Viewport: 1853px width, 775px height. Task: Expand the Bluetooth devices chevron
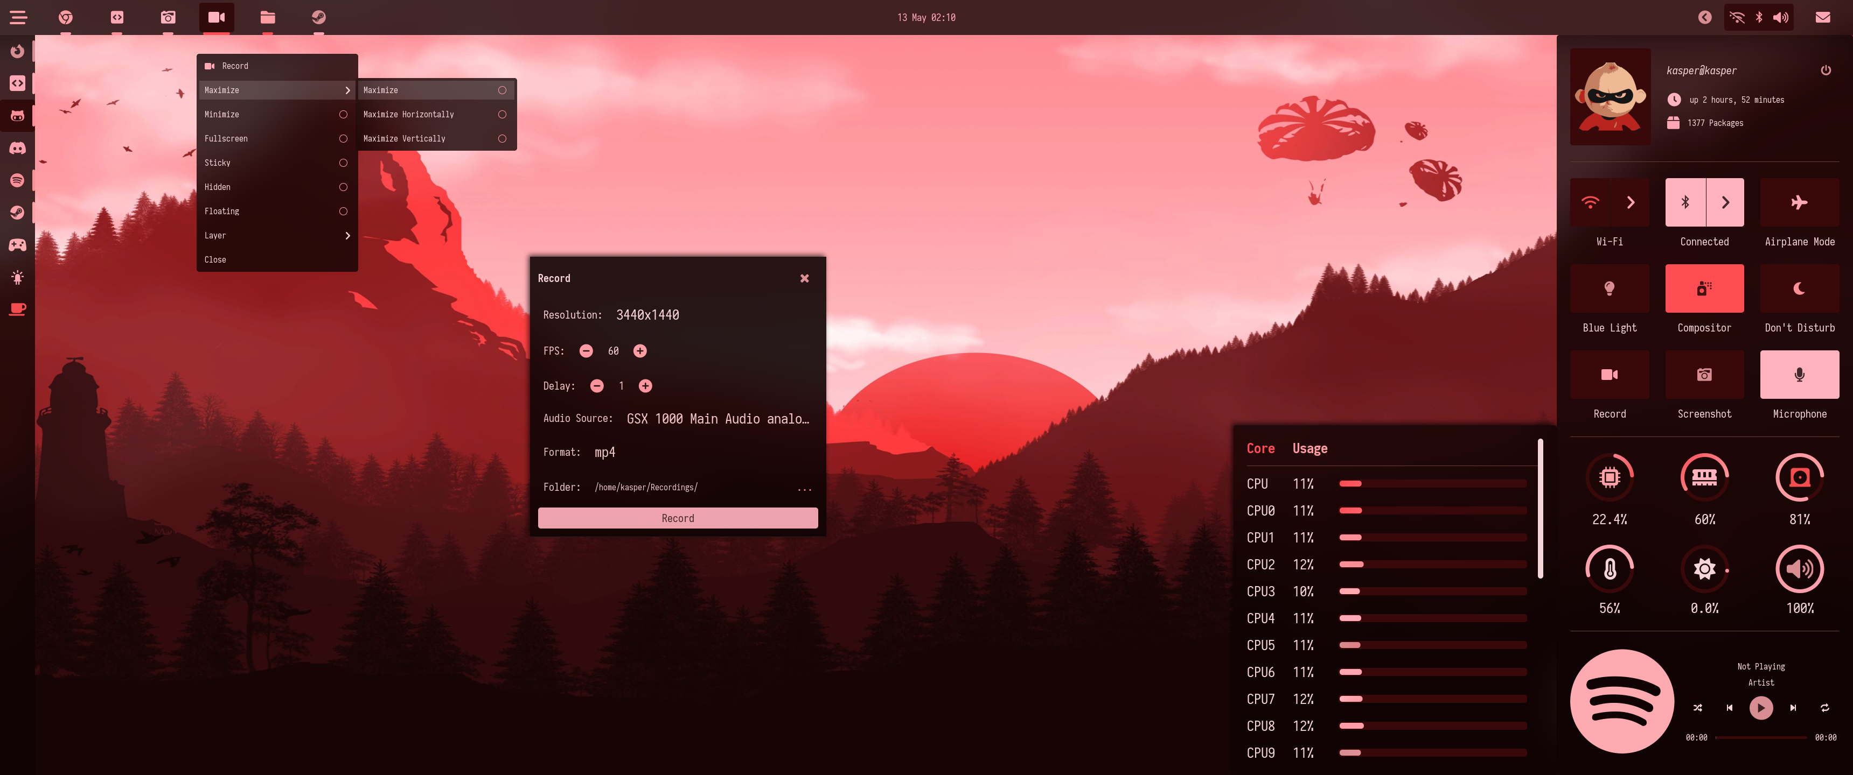point(1725,203)
